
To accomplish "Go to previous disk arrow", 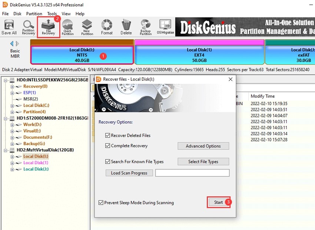I will pos(12,44).
